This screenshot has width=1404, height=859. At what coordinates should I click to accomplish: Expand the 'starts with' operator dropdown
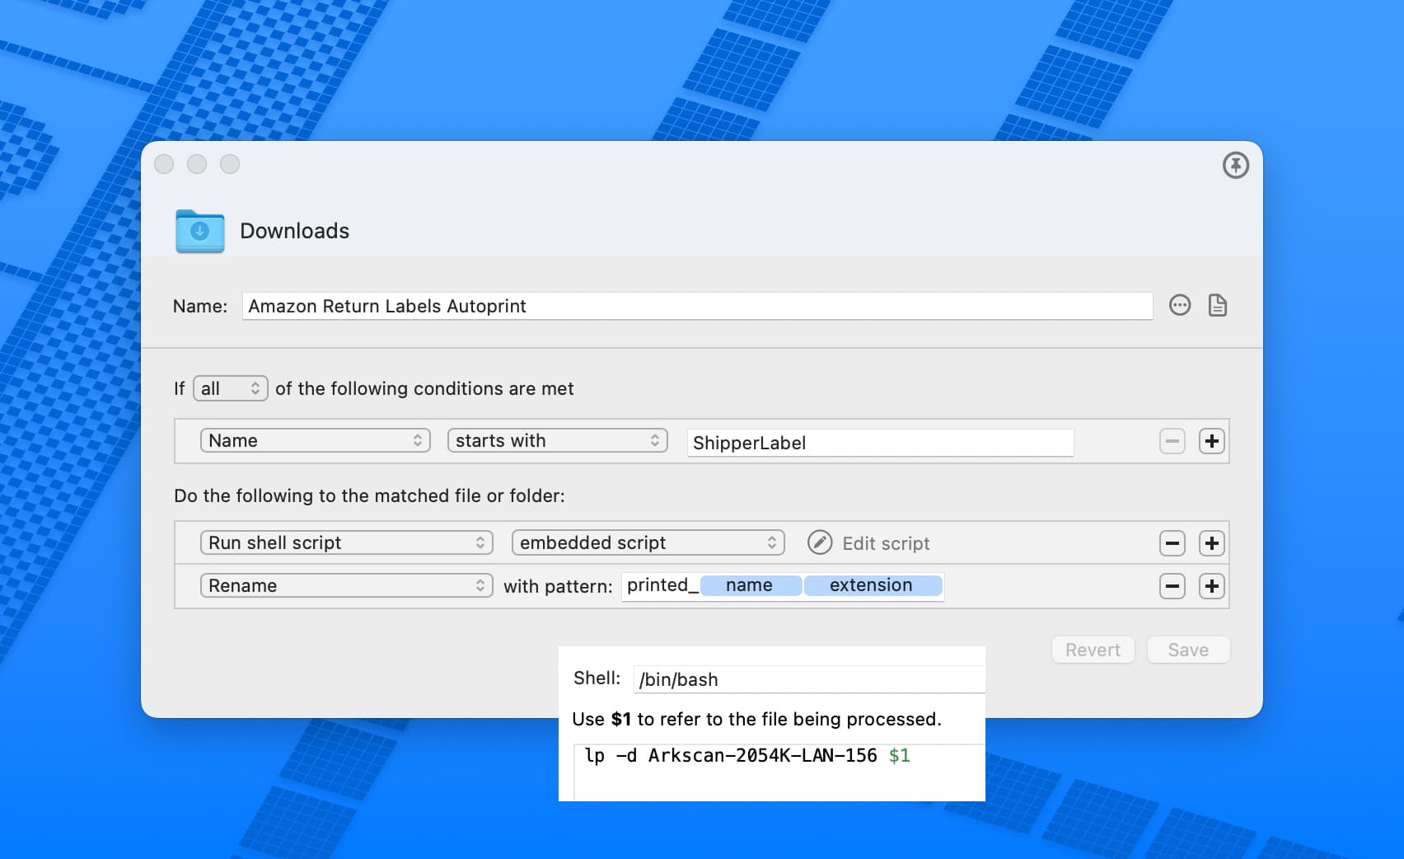tap(557, 441)
